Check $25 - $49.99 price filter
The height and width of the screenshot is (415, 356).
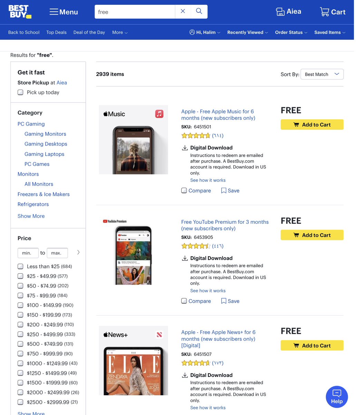point(21,276)
